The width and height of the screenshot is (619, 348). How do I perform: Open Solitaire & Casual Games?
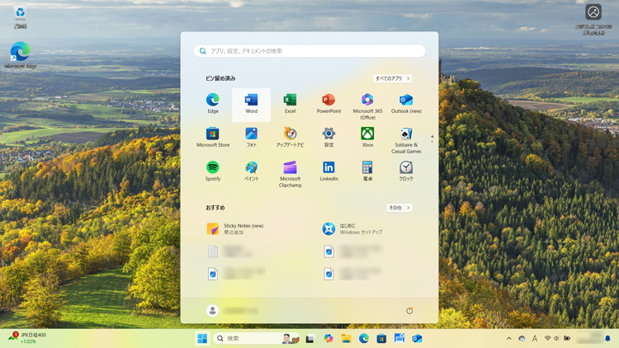tap(406, 135)
